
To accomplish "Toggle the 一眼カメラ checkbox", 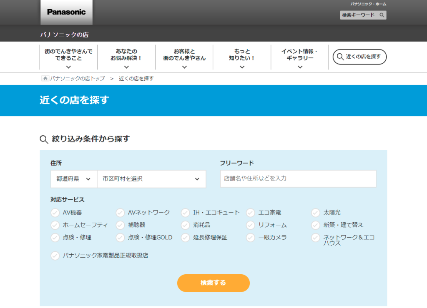I will pyautogui.click(x=250, y=238).
